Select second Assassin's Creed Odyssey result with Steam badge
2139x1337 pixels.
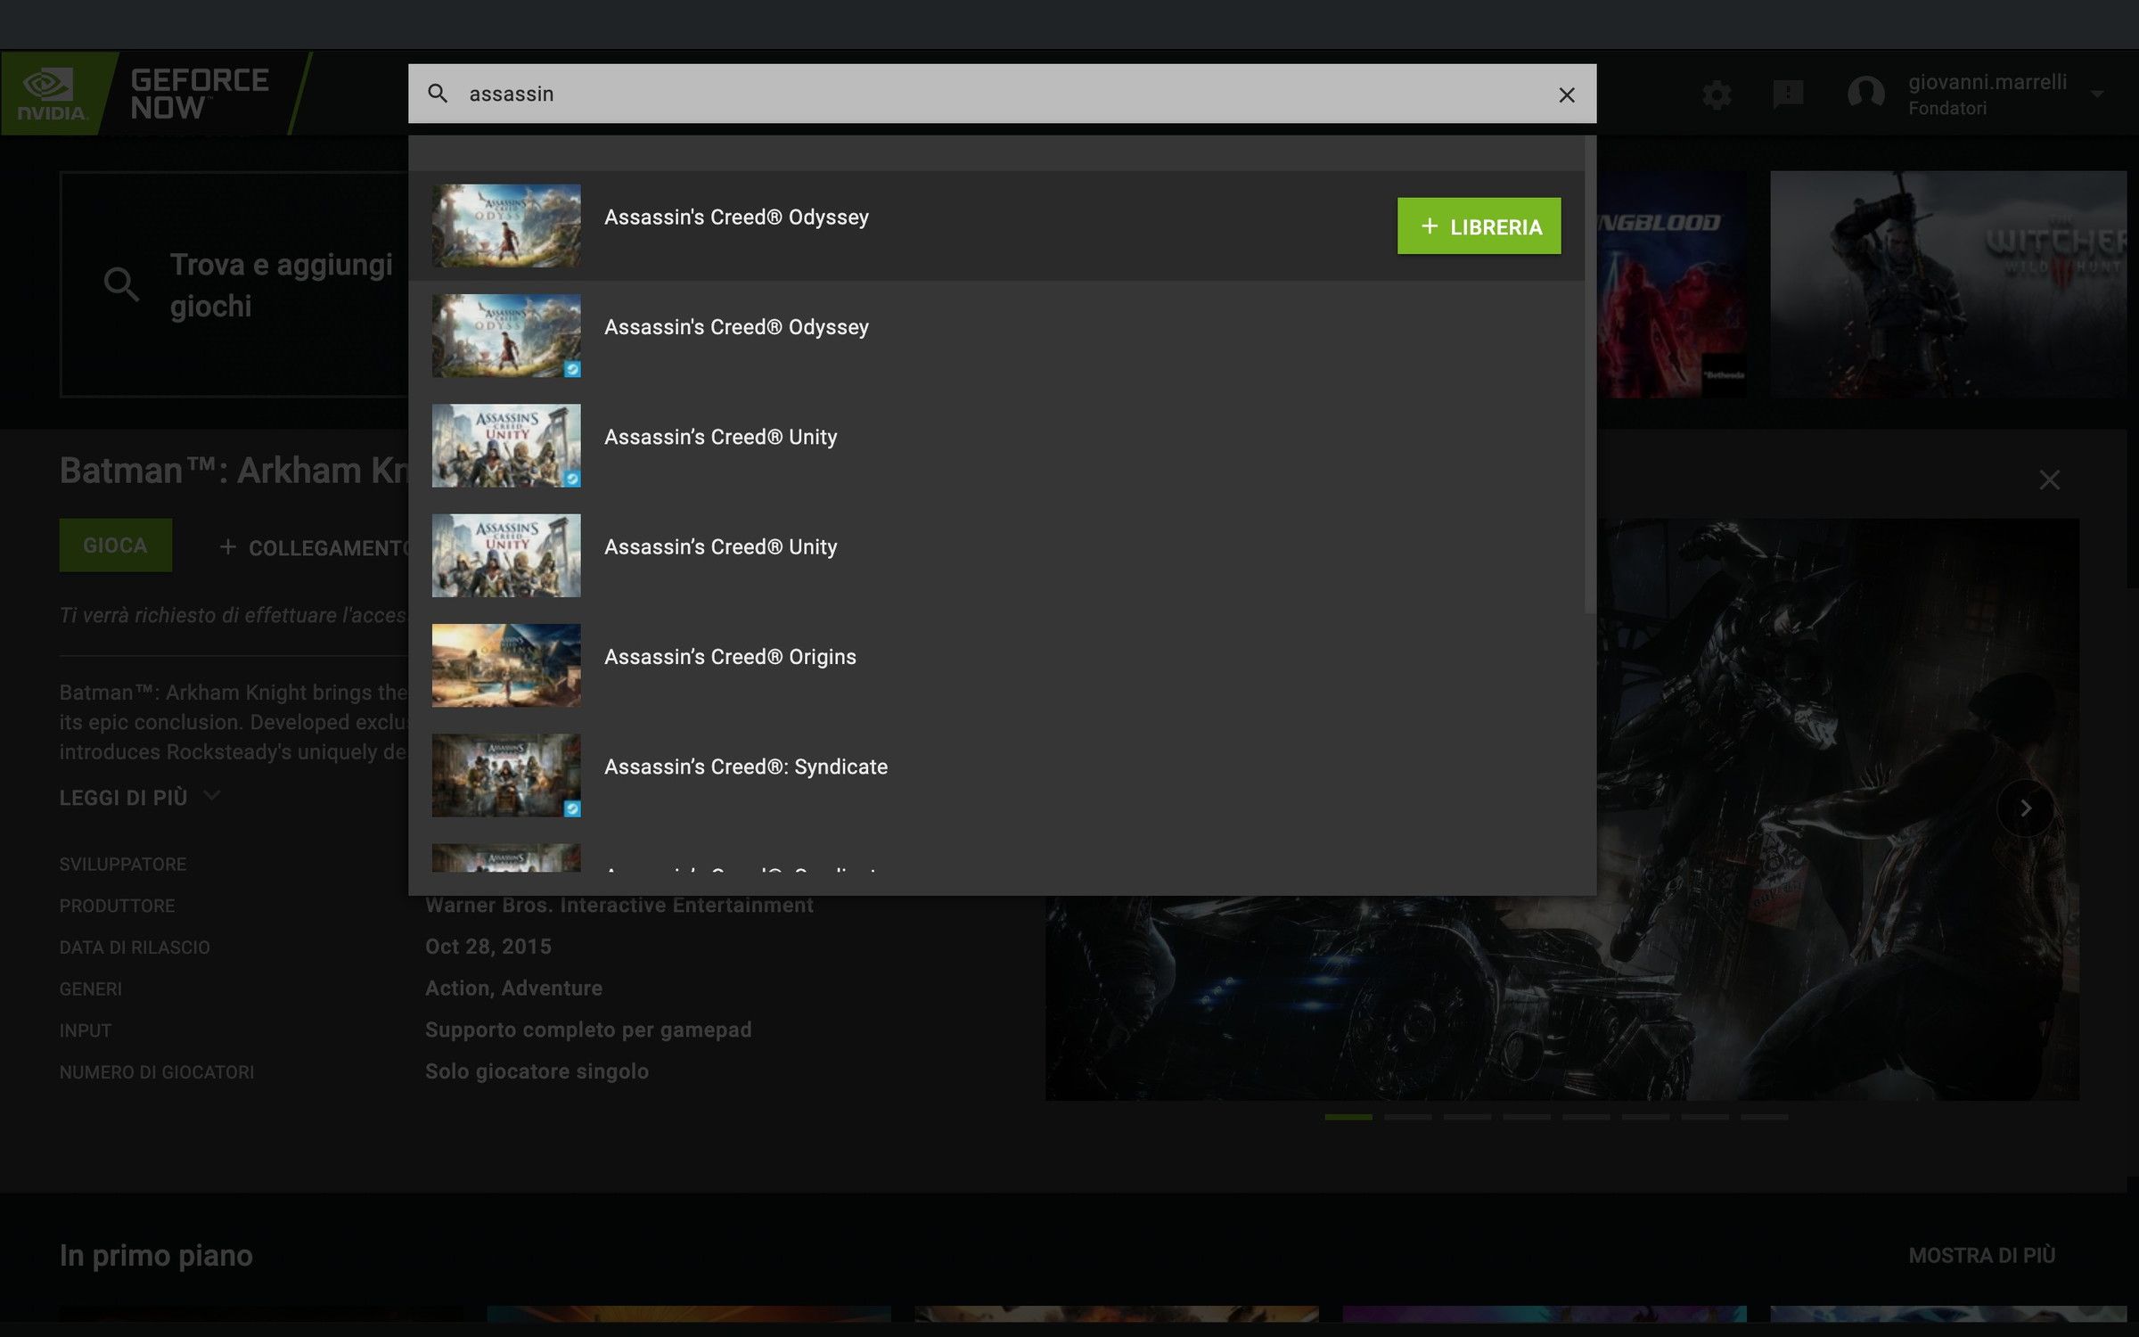click(x=996, y=336)
